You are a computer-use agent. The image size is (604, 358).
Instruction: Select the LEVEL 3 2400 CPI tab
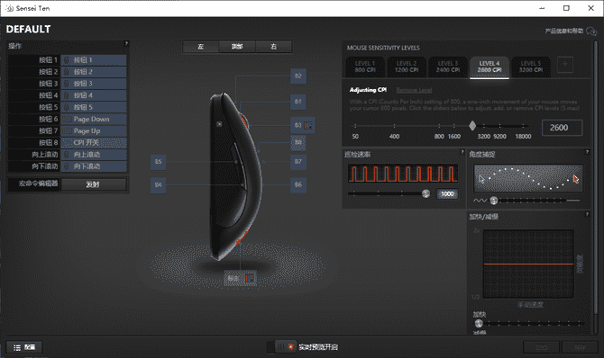pyautogui.click(x=448, y=67)
